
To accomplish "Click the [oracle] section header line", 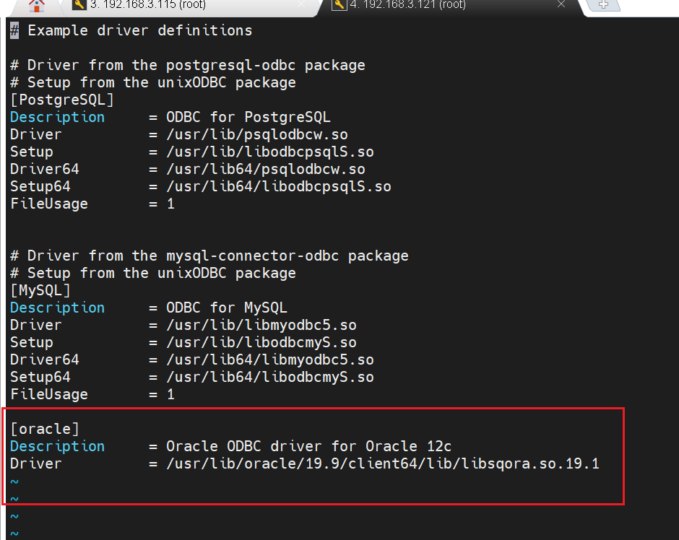I will pos(45,429).
